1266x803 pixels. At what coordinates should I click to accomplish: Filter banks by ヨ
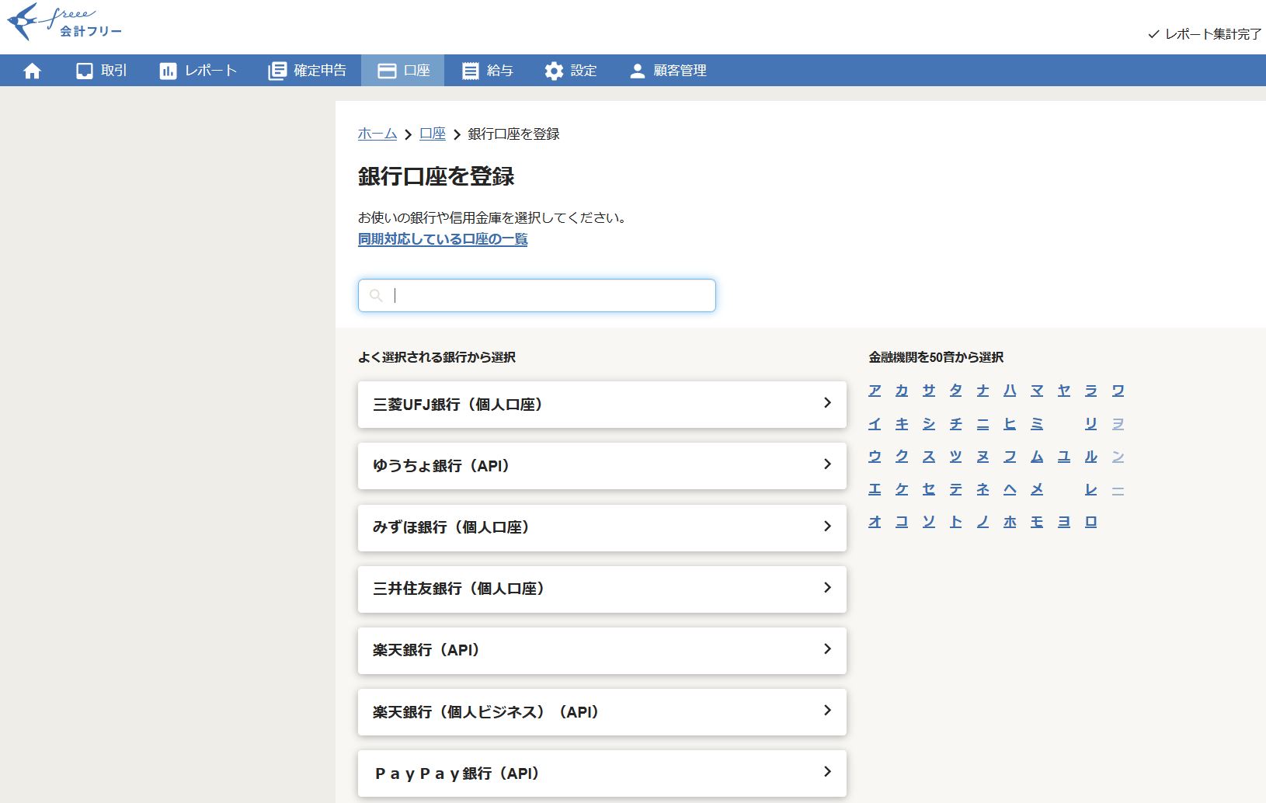[1064, 522]
